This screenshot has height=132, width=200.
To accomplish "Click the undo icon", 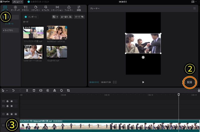I will pos(13,90).
